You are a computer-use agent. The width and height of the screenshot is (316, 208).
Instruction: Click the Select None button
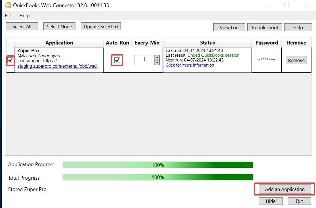coord(59,27)
